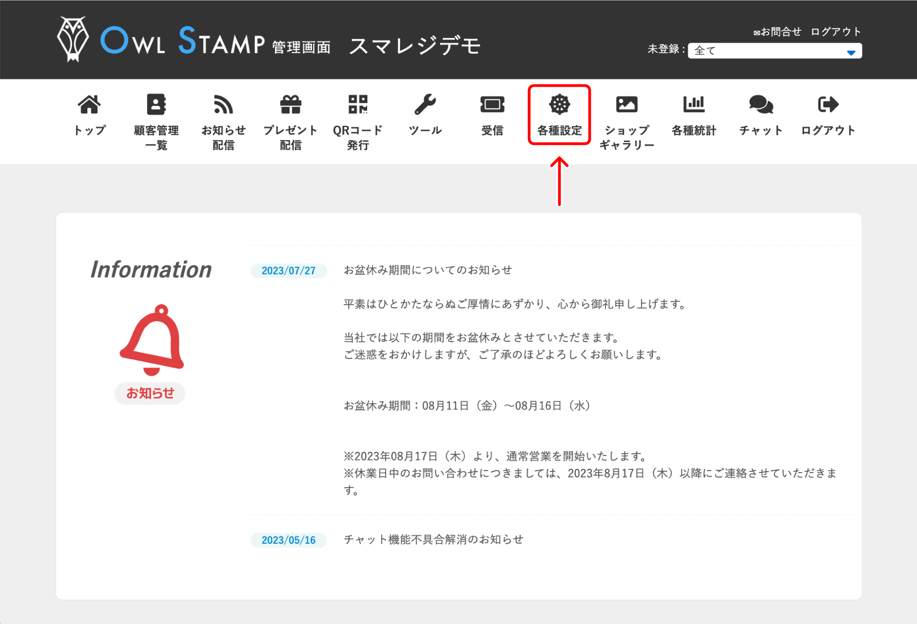The height and width of the screenshot is (624, 917).
Task: Select the wrench Tools icon
Action: pos(425,105)
